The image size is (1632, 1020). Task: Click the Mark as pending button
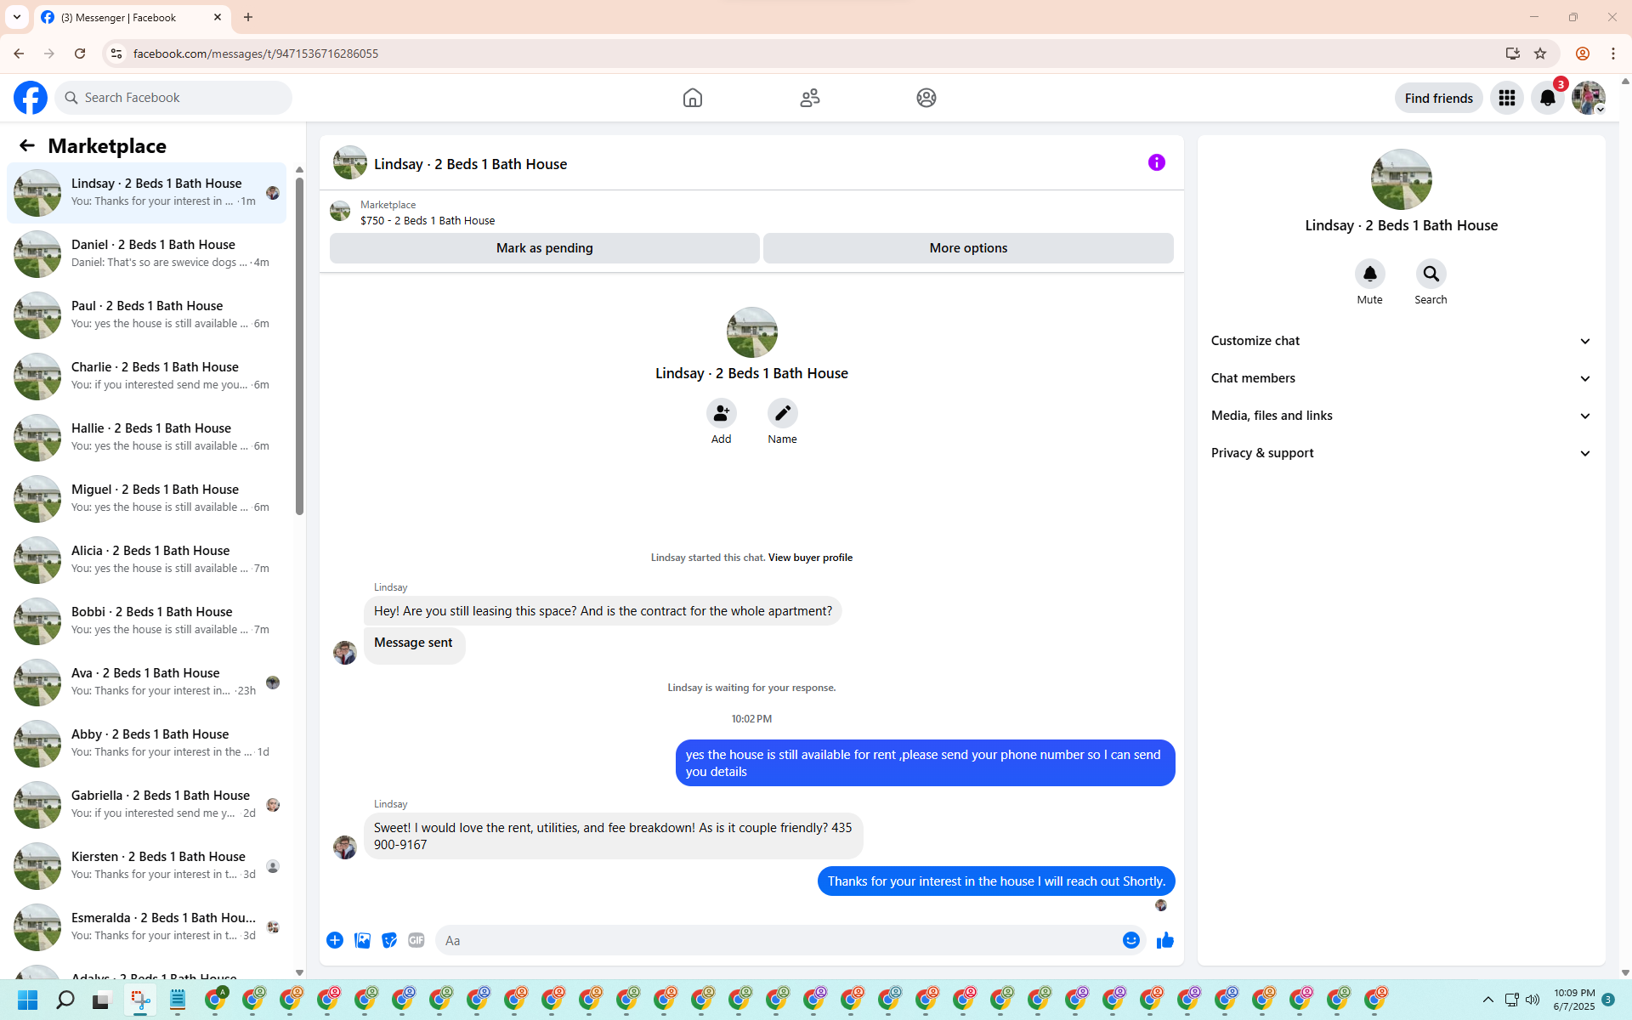544,248
